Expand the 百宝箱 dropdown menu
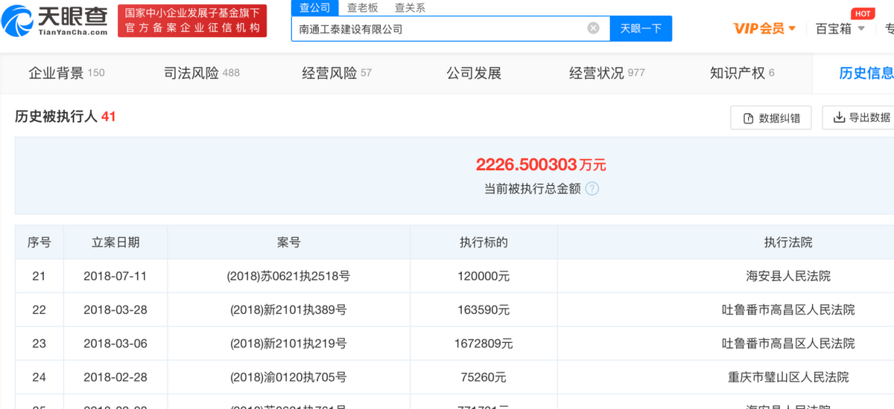This screenshot has width=894, height=409. tap(840, 28)
